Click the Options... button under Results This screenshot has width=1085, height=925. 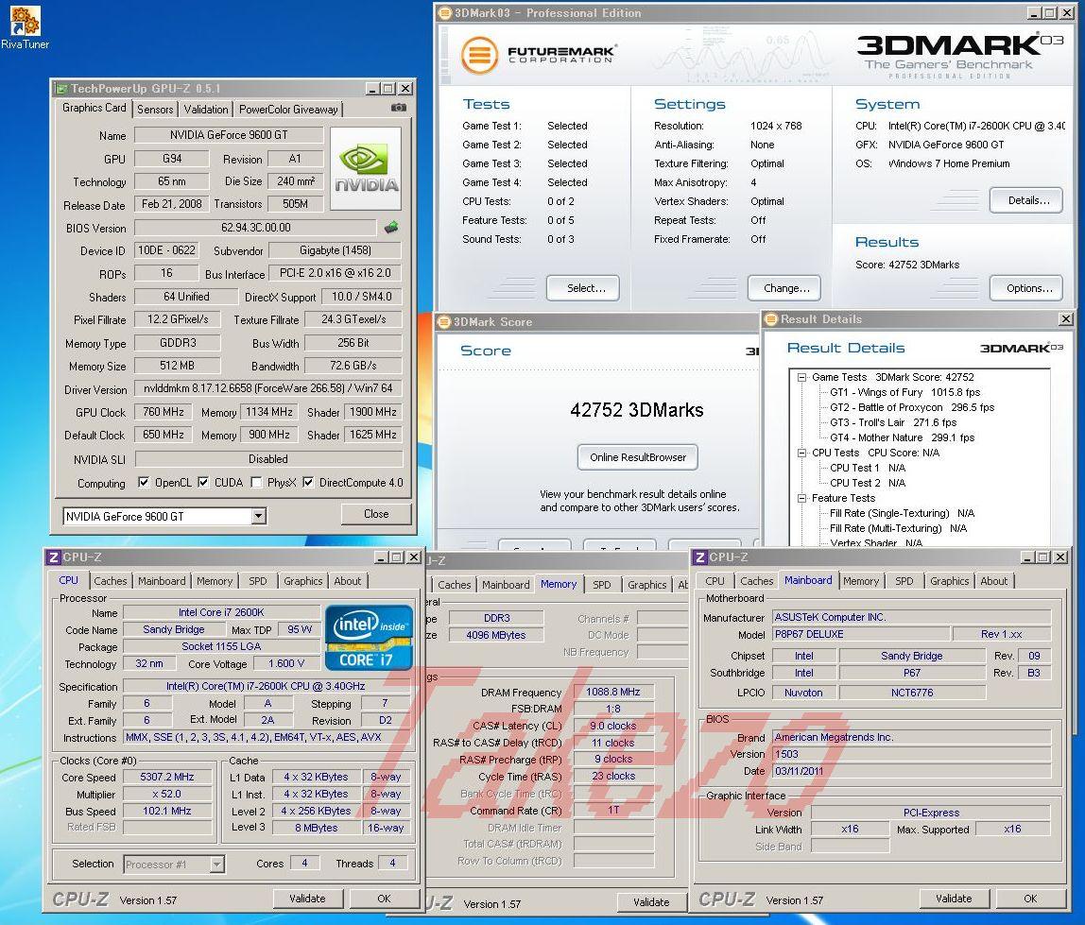(1026, 288)
